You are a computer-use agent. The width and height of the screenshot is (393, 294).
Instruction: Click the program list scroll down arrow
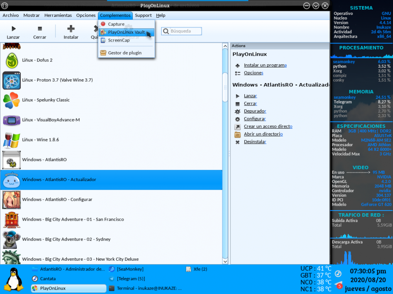(x=225, y=261)
